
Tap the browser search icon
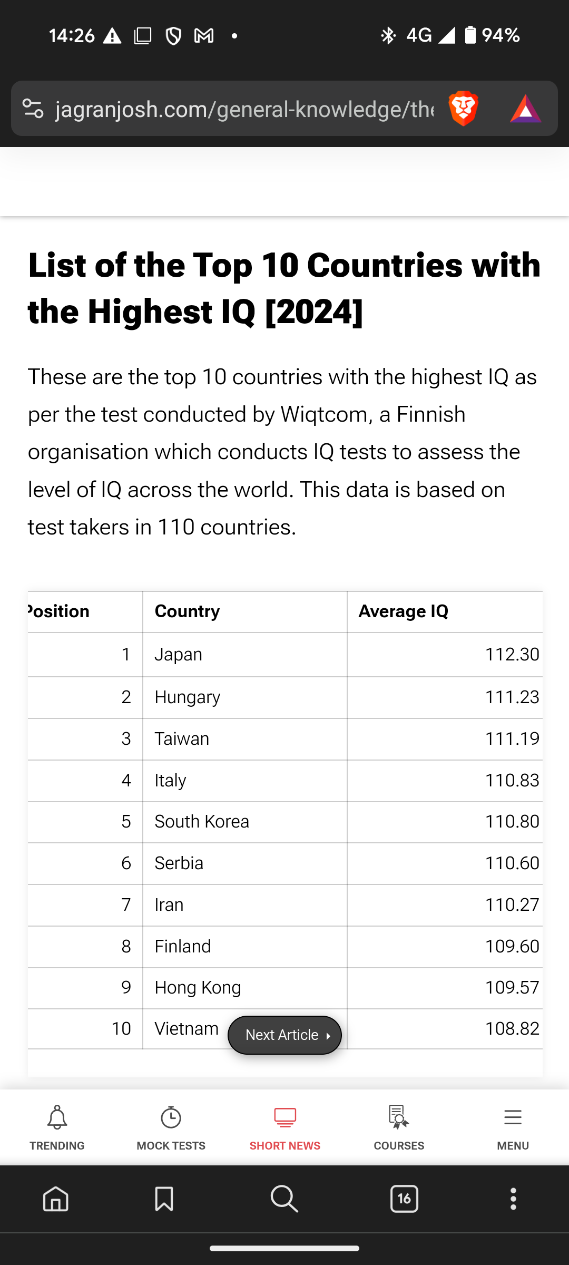coord(284,1199)
